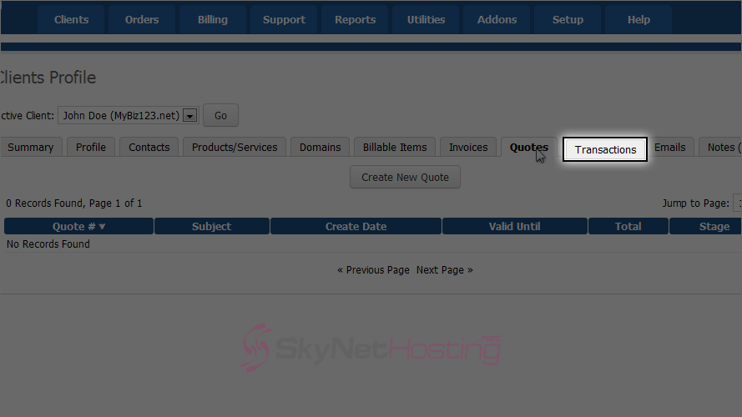Open the Transactions tab
Screen dimensions: 742x417
(x=605, y=149)
